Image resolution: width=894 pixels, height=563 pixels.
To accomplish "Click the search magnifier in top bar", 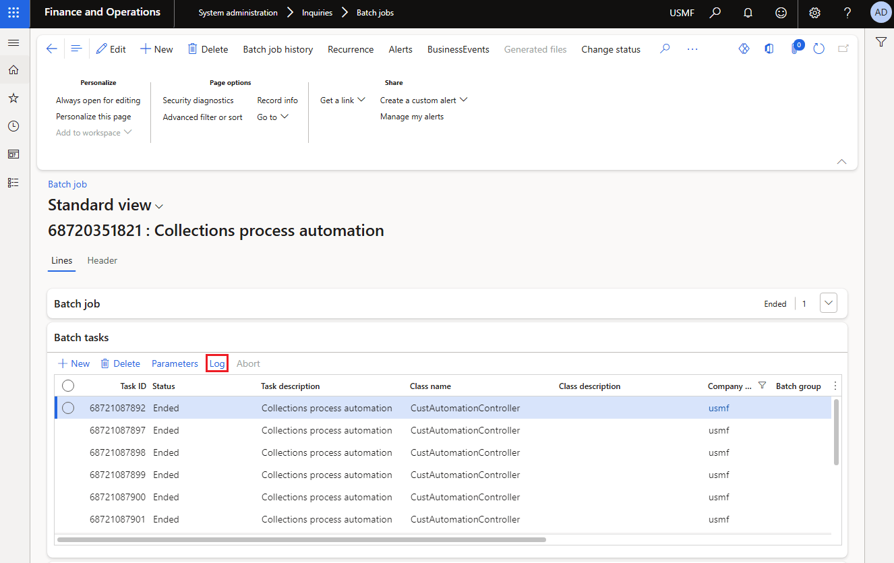I will click(x=716, y=13).
